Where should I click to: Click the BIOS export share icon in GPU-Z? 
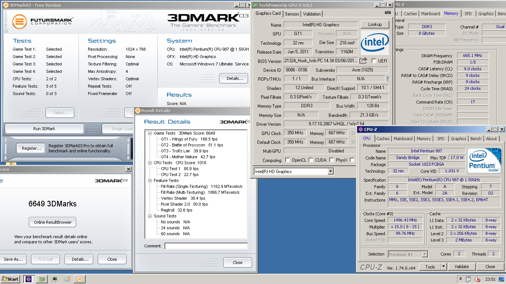[363, 61]
